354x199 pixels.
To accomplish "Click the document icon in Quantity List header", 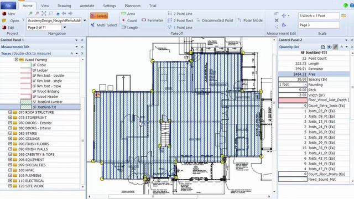I will click(323, 46).
